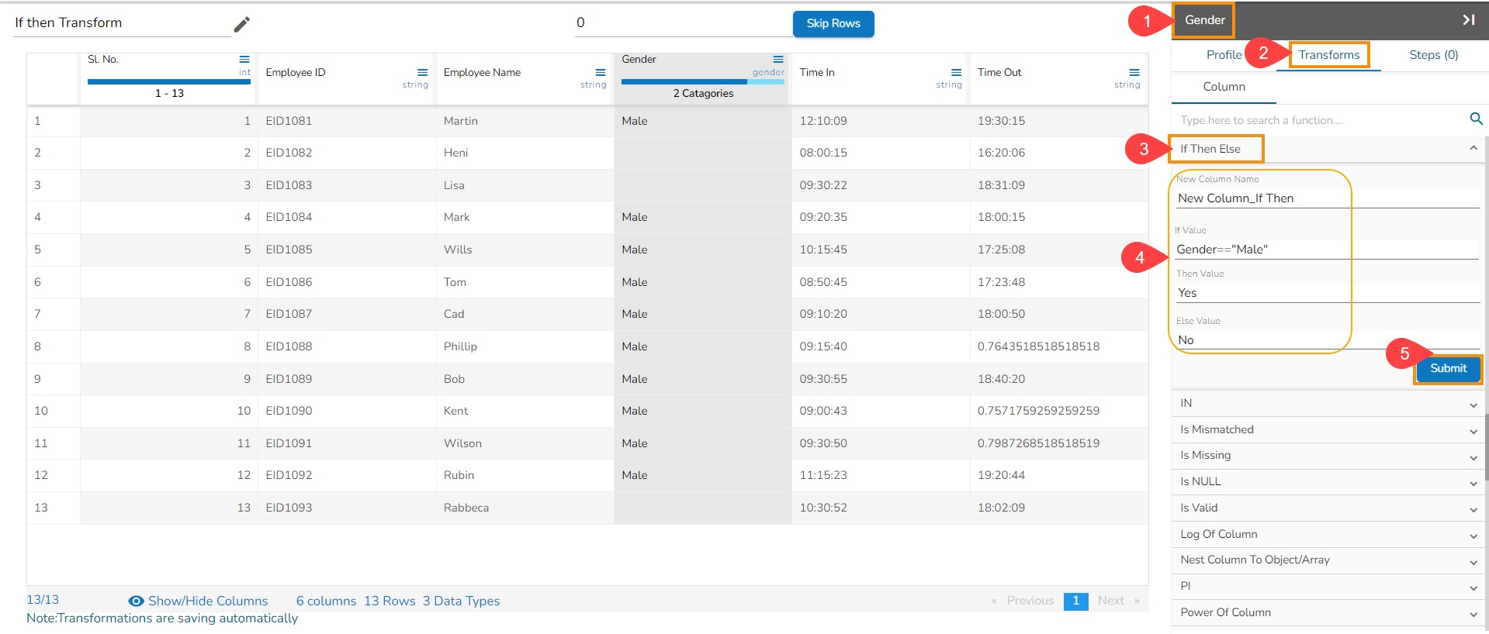Open the Gender column menu icon

point(778,60)
